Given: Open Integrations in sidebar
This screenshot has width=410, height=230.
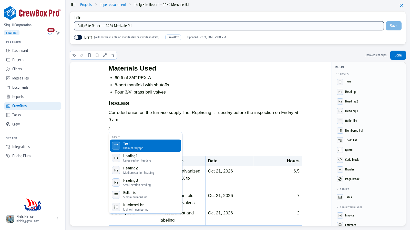Looking at the screenshot, I should (x=33, y=147).
